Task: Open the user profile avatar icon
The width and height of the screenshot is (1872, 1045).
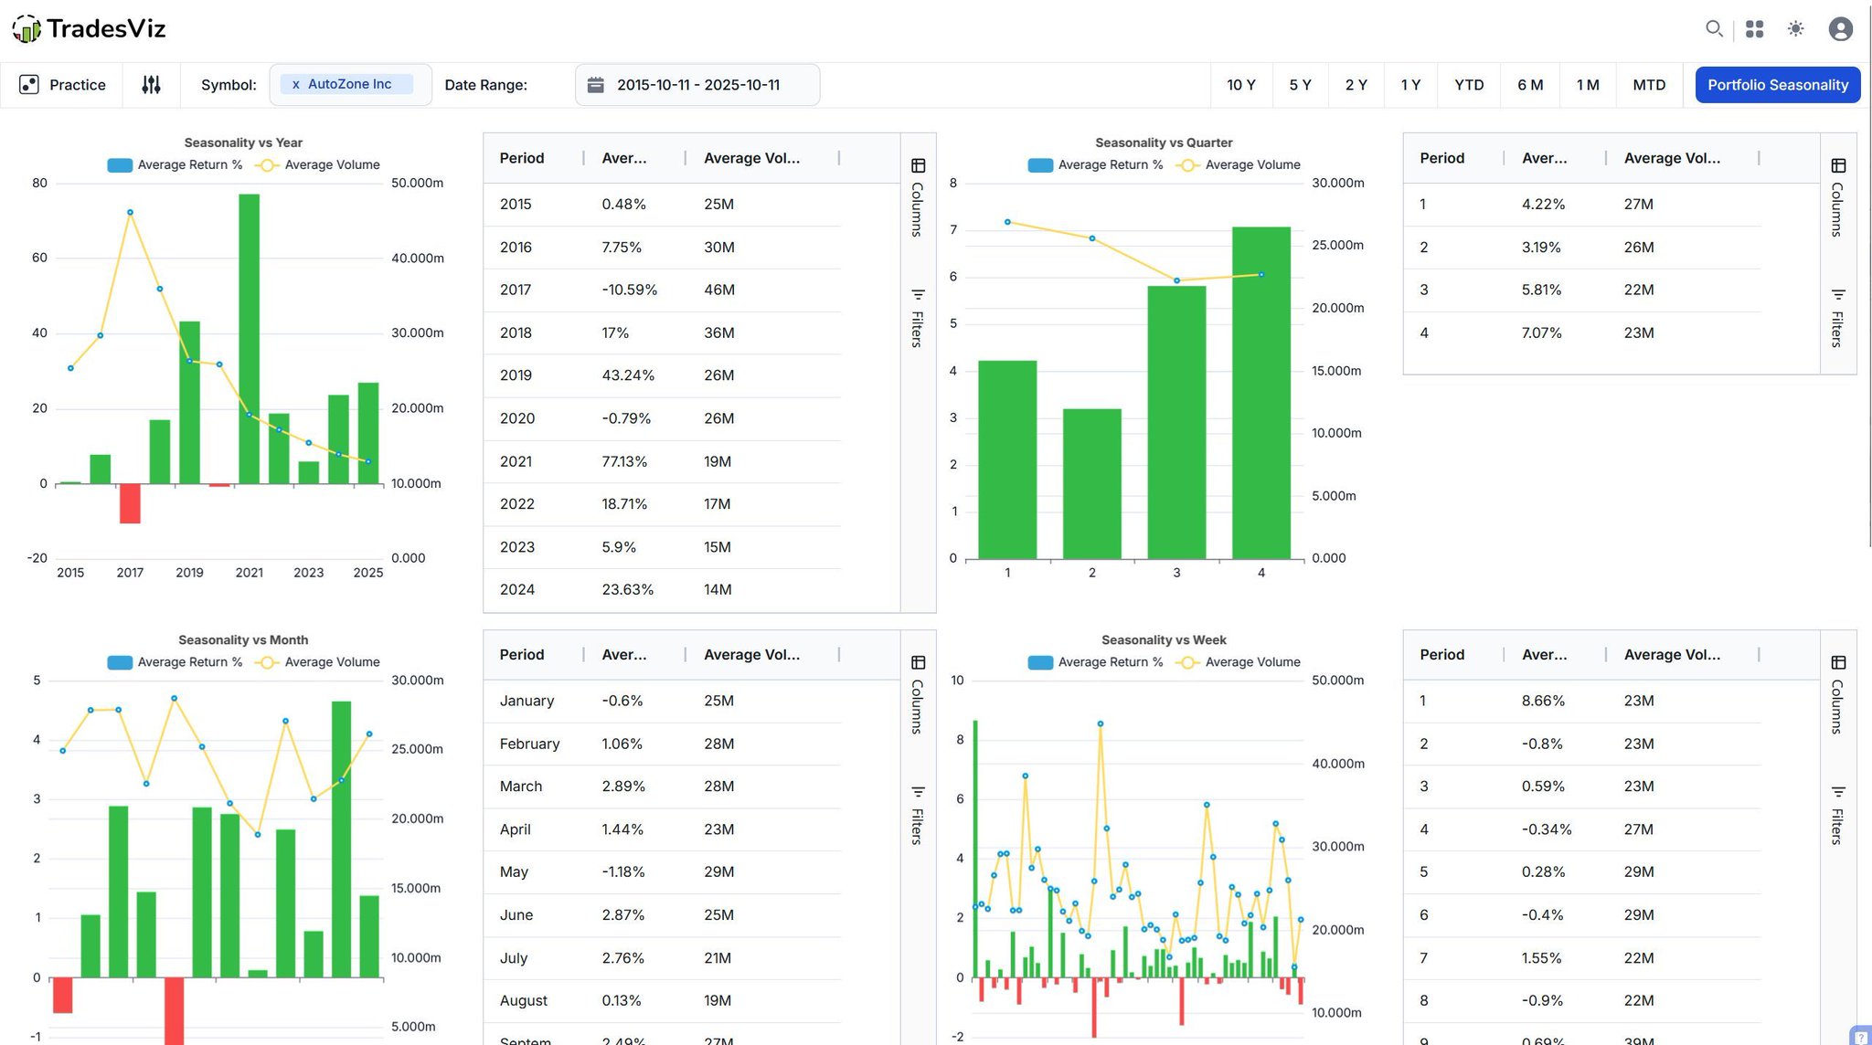Action: pyautogui.click(x=1840, y=29)
